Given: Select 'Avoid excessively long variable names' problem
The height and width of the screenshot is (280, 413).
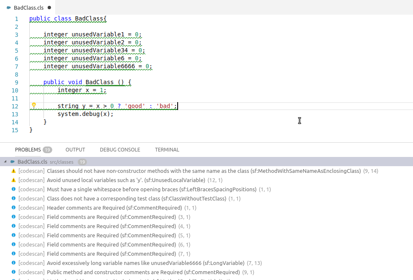Looking at the screenshot, I should click(206, 263).
